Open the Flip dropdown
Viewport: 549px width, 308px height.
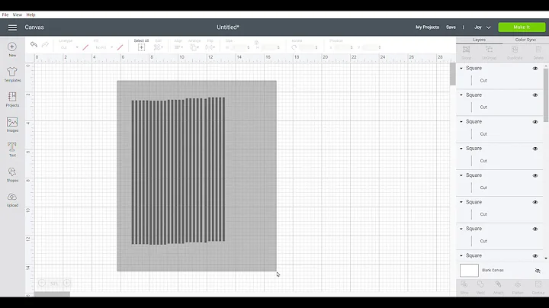pyautogui.click(x=210, y=47)
